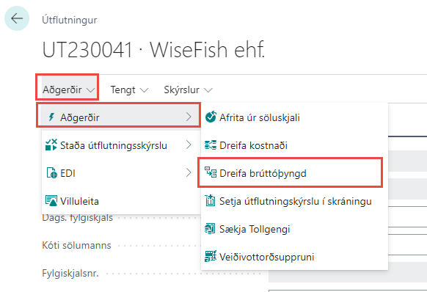Click the lightning bolt Aðgerðir icon

tap(51, 117)
